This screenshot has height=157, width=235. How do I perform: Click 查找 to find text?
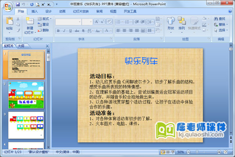pyautogui.click(x=220, y=18)
